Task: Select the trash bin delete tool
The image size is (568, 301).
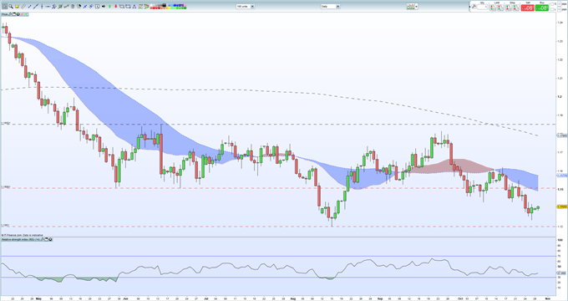Action: click(x=73, y=6)
